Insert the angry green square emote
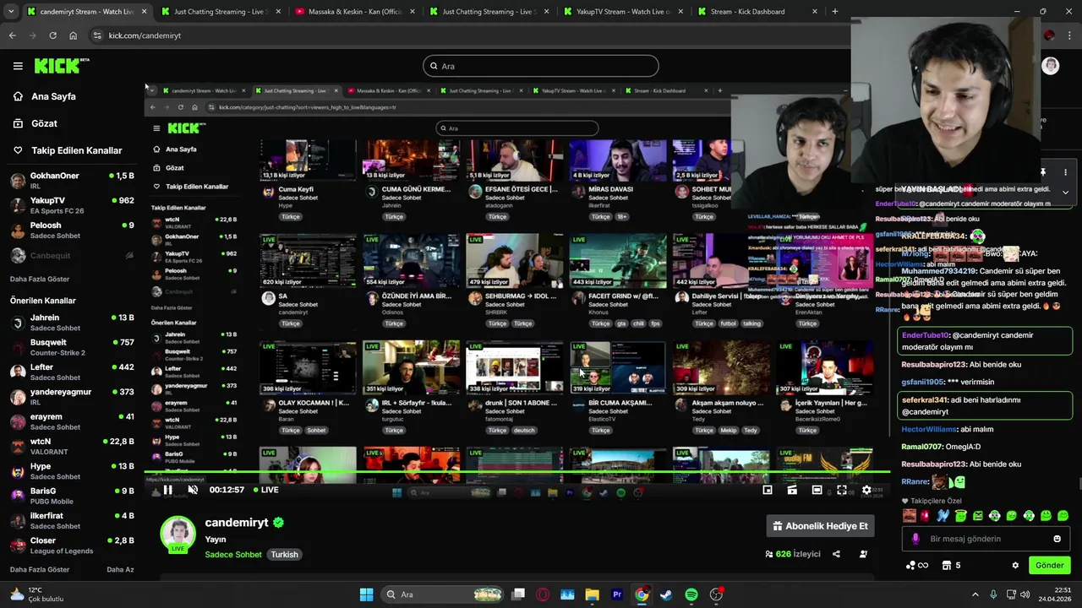 click(x=978, y=515)
